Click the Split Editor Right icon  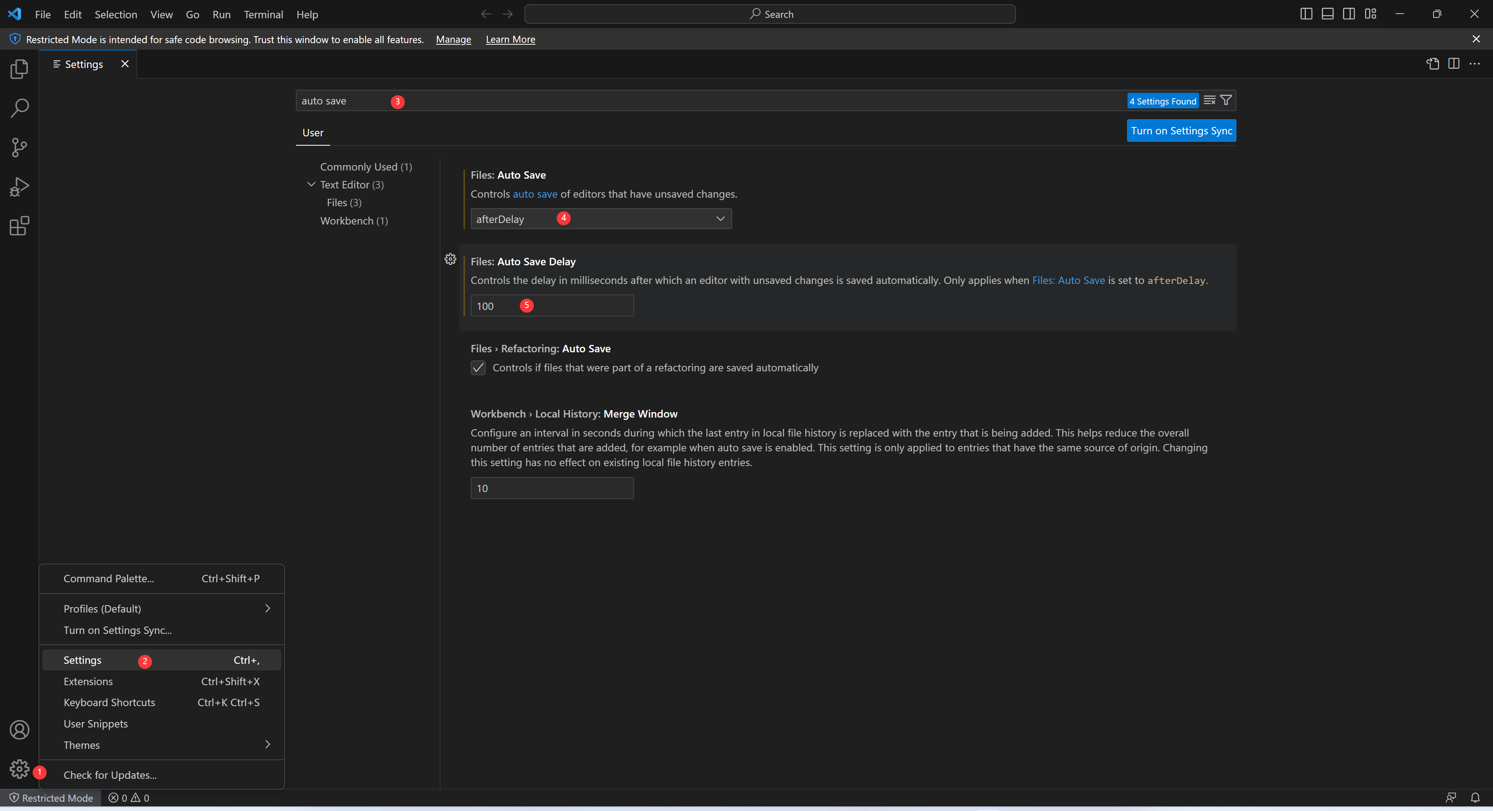click(1454, 64)
